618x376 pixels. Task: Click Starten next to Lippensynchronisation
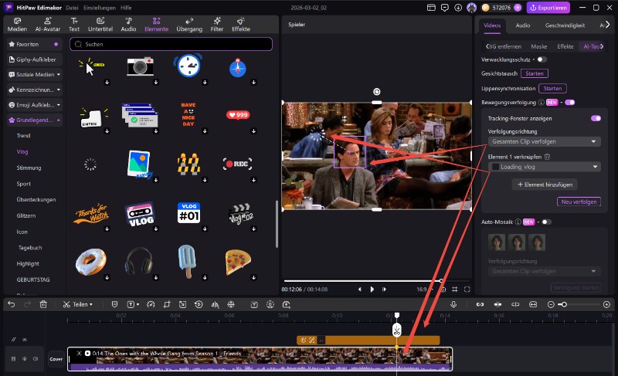pos(552,89)
